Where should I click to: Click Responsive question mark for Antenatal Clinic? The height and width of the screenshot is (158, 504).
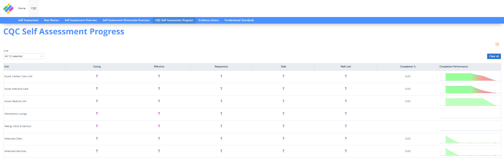(221, 138)
